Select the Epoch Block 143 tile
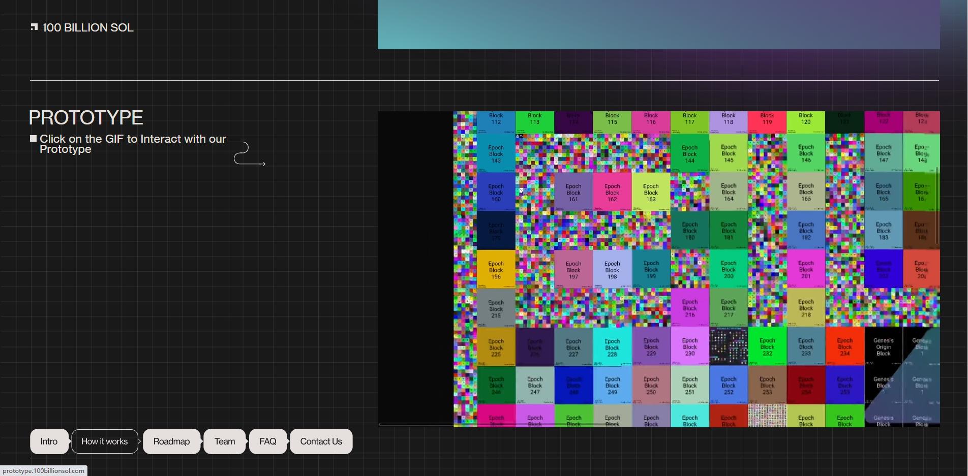Image resolution: width=968 pixels, height=476 pixels. pos(496,153)
